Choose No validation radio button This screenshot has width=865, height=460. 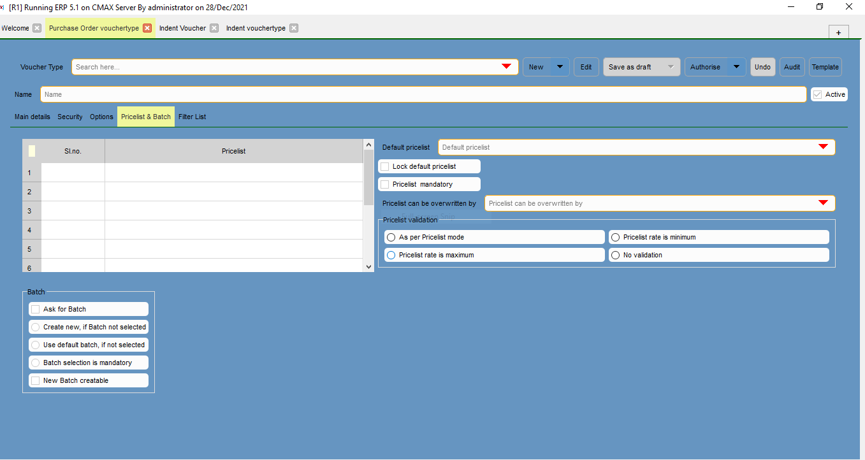click(x=615, y=255)
